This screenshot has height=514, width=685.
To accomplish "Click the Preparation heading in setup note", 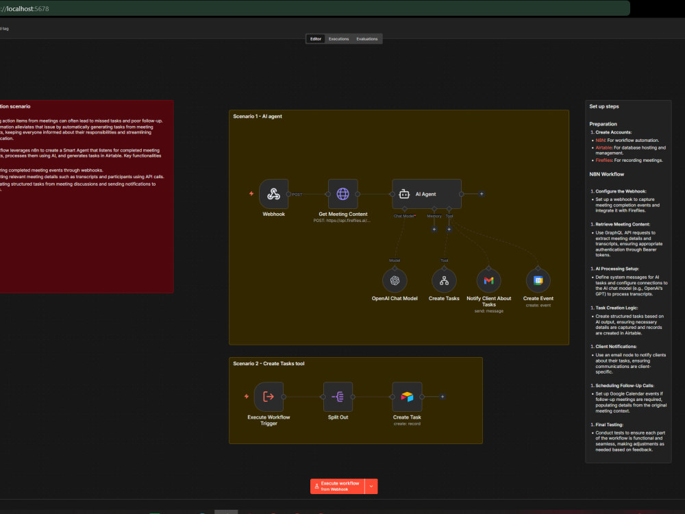I will pos(603,124).
